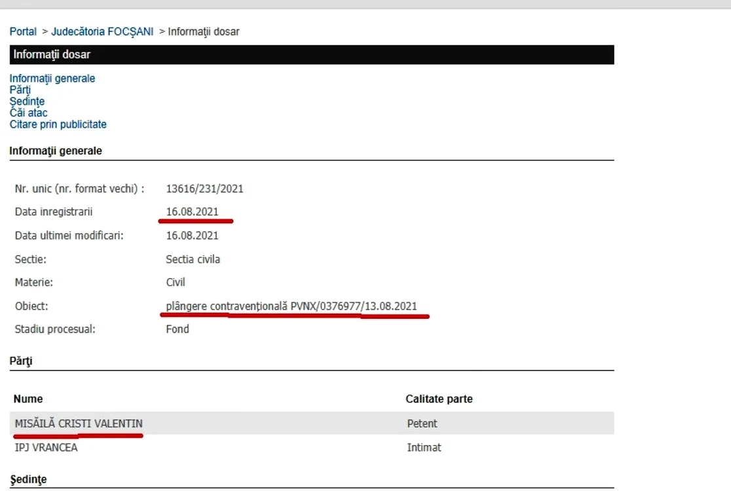Click the Nume column header

28,399
